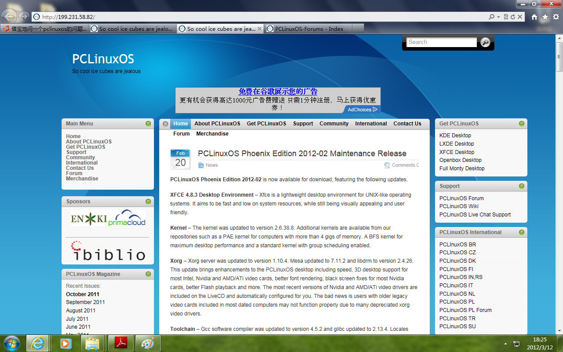This screenshot has width=563, height=352.
Task: Open About PCLinuxOS in top navigation
Action: click(x=217, y=124)
